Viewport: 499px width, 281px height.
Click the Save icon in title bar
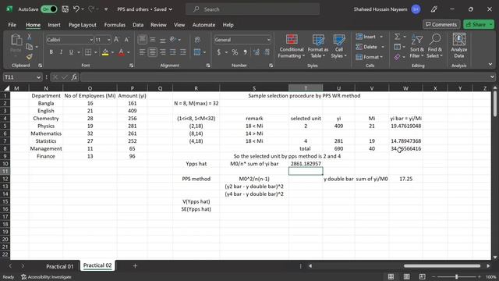click(x=65, y=9)
